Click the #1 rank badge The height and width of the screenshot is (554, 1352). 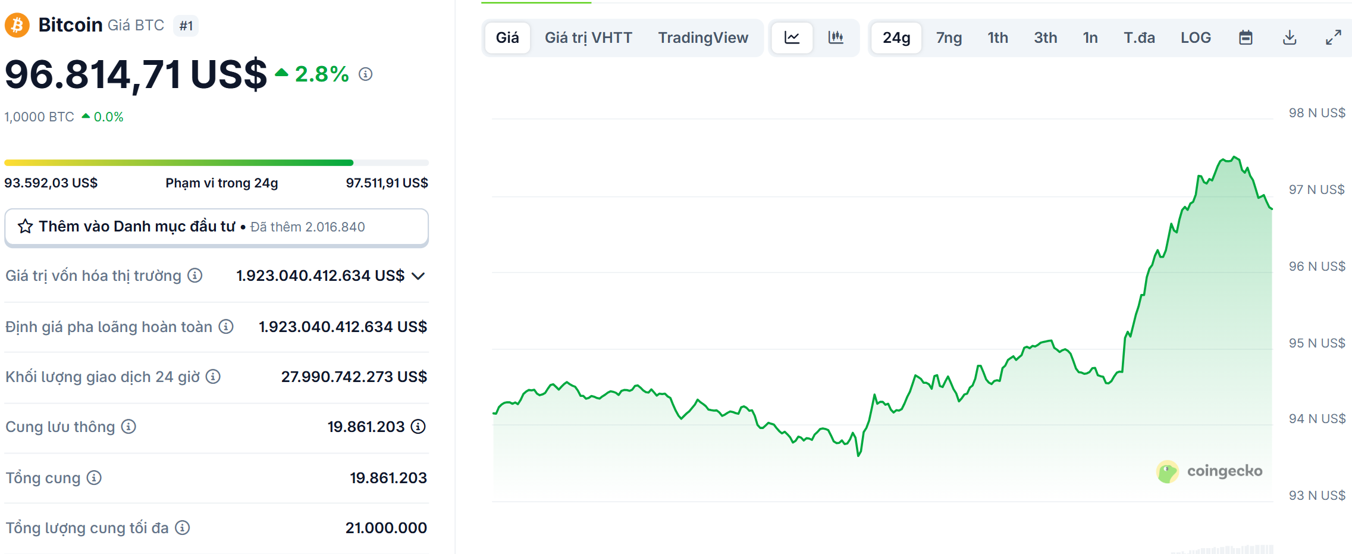pos(186,26)
